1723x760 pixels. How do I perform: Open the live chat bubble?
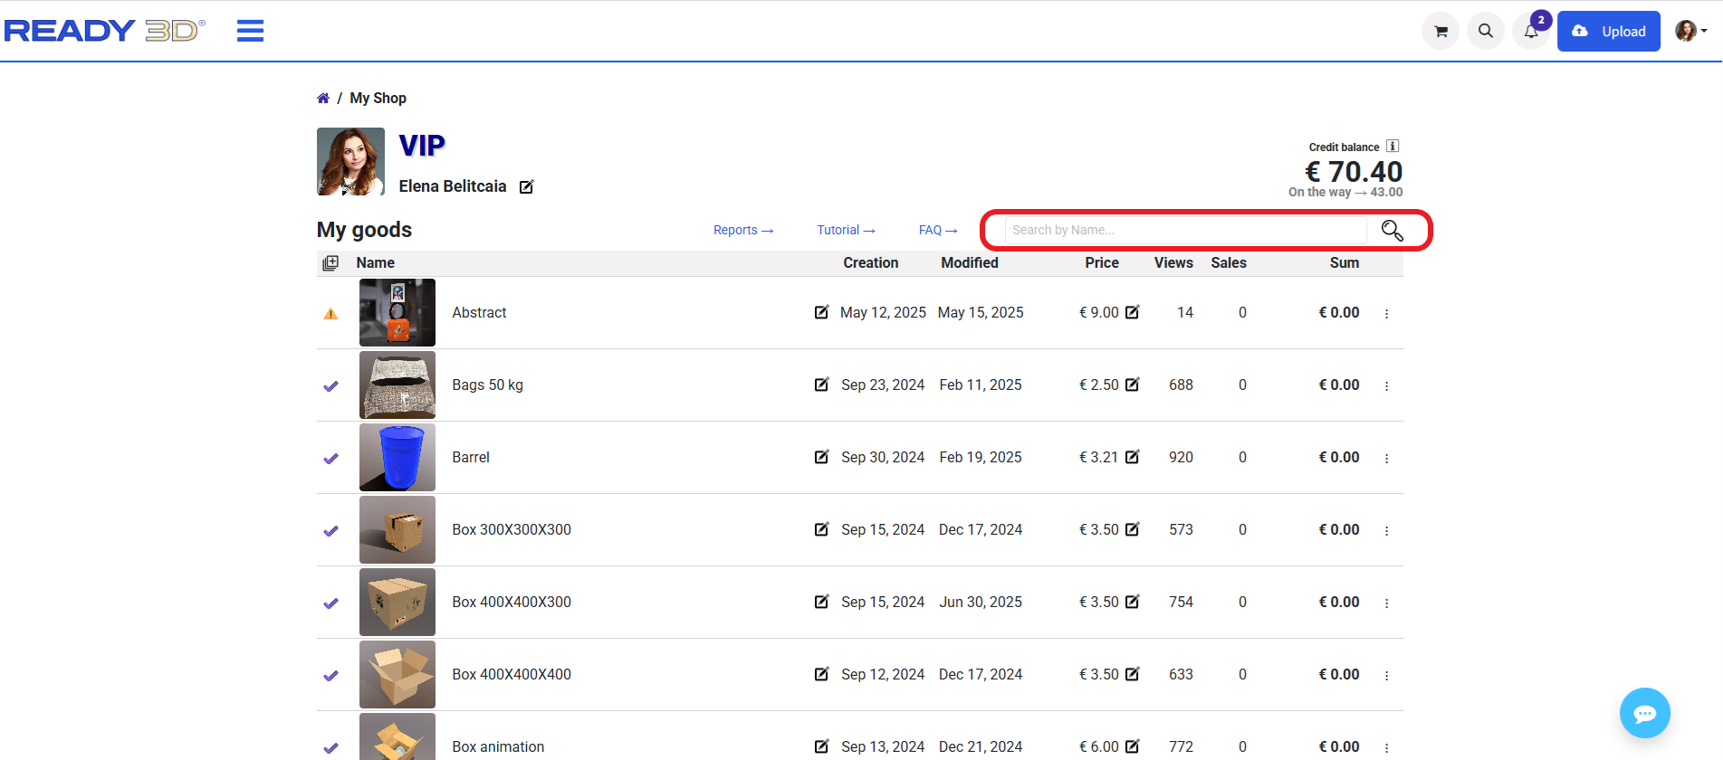pyautogui.click(x=1644, y=713)
